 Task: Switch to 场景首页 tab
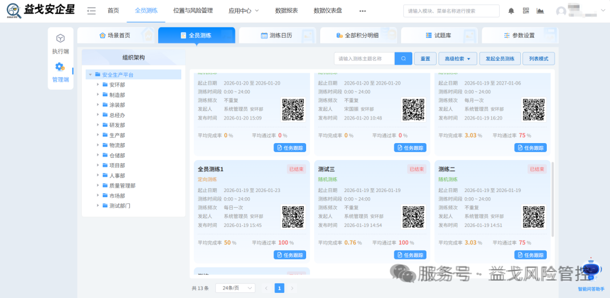click(x=115, y=35)
